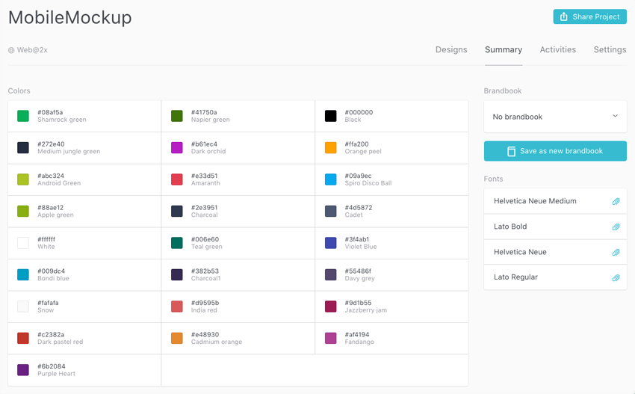Click the paperclip icon beside Lato Bold
Image resolution: width=635 pixels, height=394 pixels.
point(616,227)
